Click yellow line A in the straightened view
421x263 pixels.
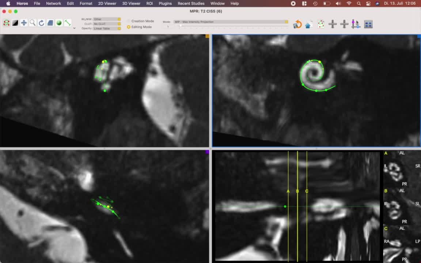coord(288,206)
